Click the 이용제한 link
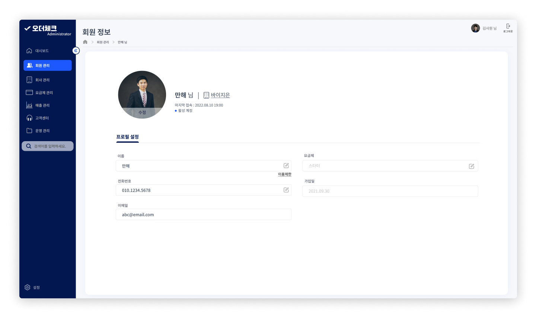Screen dimensions: 536x318 285,174
